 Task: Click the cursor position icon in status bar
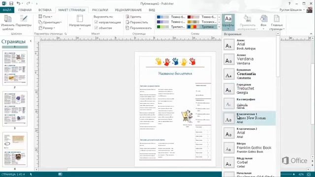coord(31,175)
